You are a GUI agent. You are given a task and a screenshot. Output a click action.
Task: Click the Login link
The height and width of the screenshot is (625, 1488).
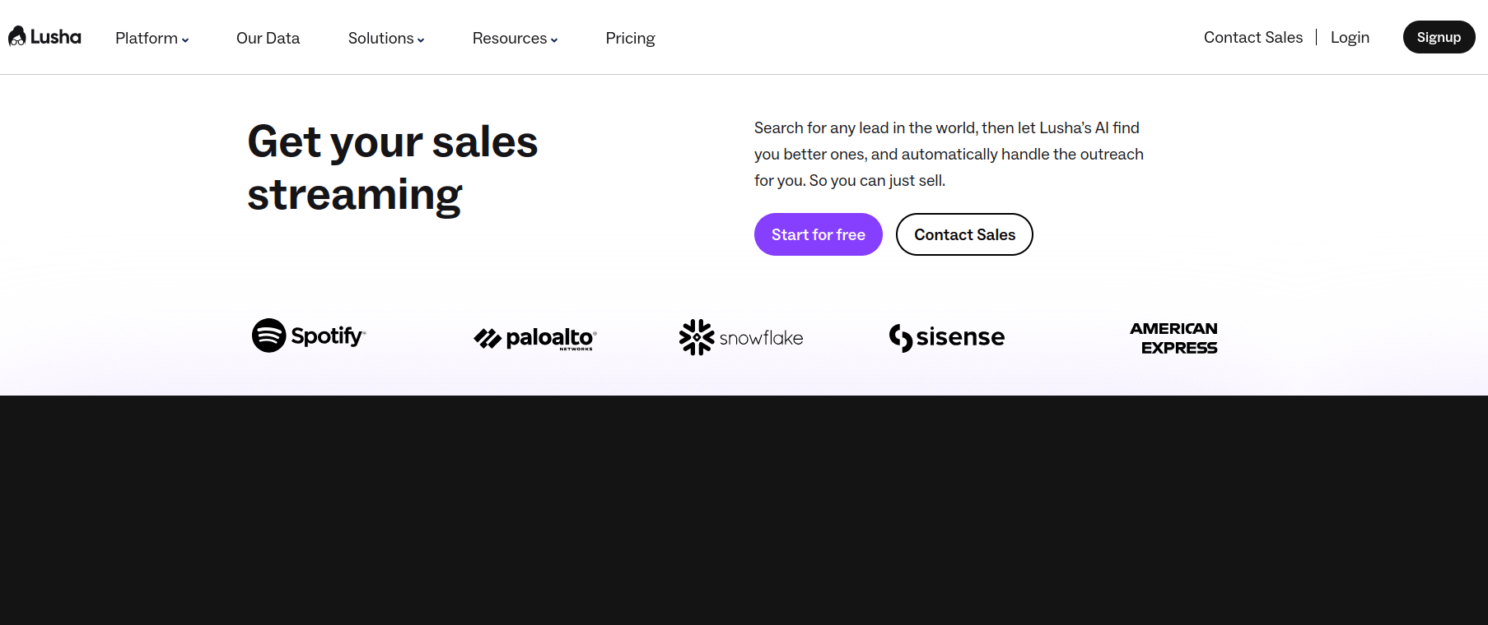1350,37
